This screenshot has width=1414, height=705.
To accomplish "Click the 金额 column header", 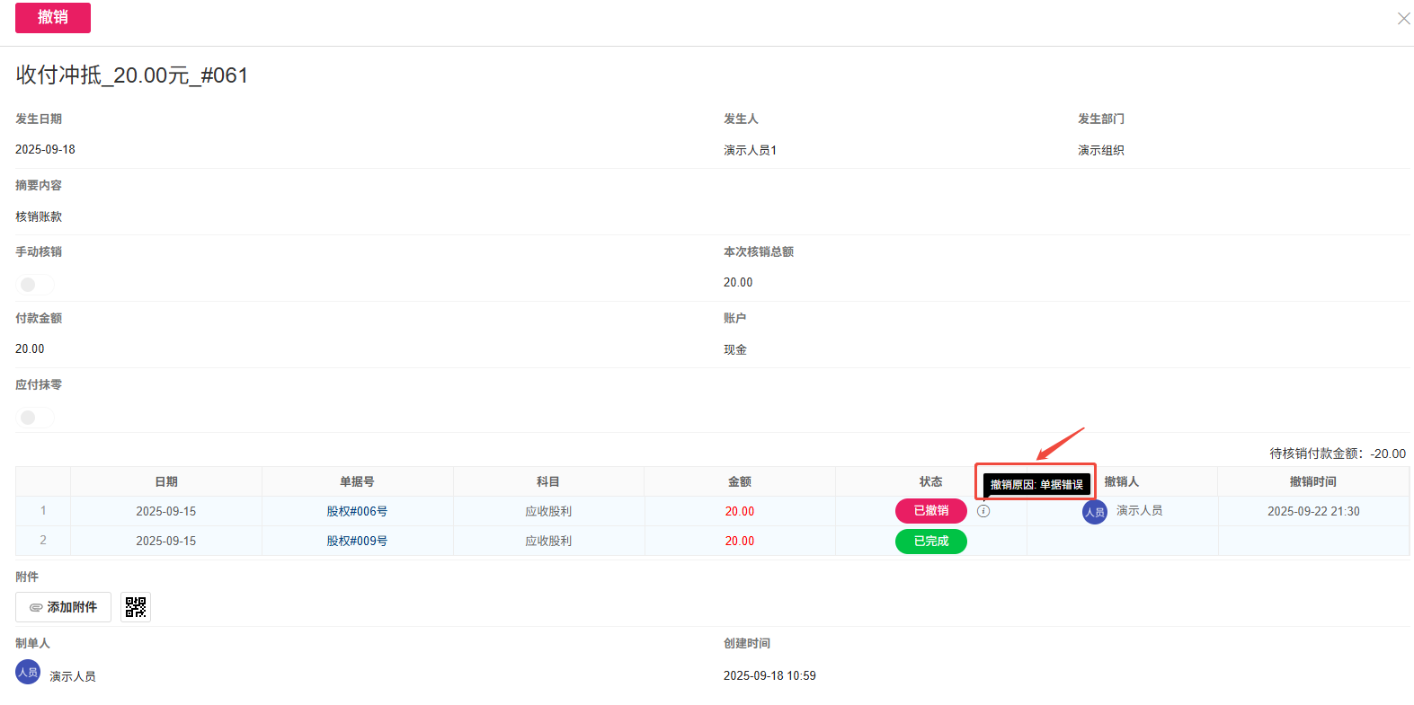I will [x=739, y=482].
